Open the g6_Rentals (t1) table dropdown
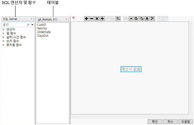This screenshot has height=125, width=194. pyautogui.click(x=53, y=19)
